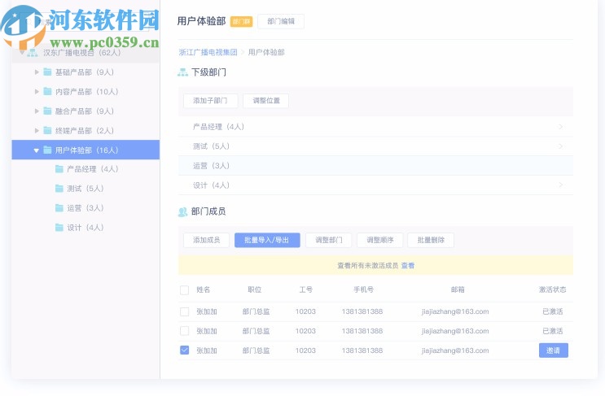Expand the 内容产品部 tree node arrow
The image size is (605, 396).
pos(37,92)
